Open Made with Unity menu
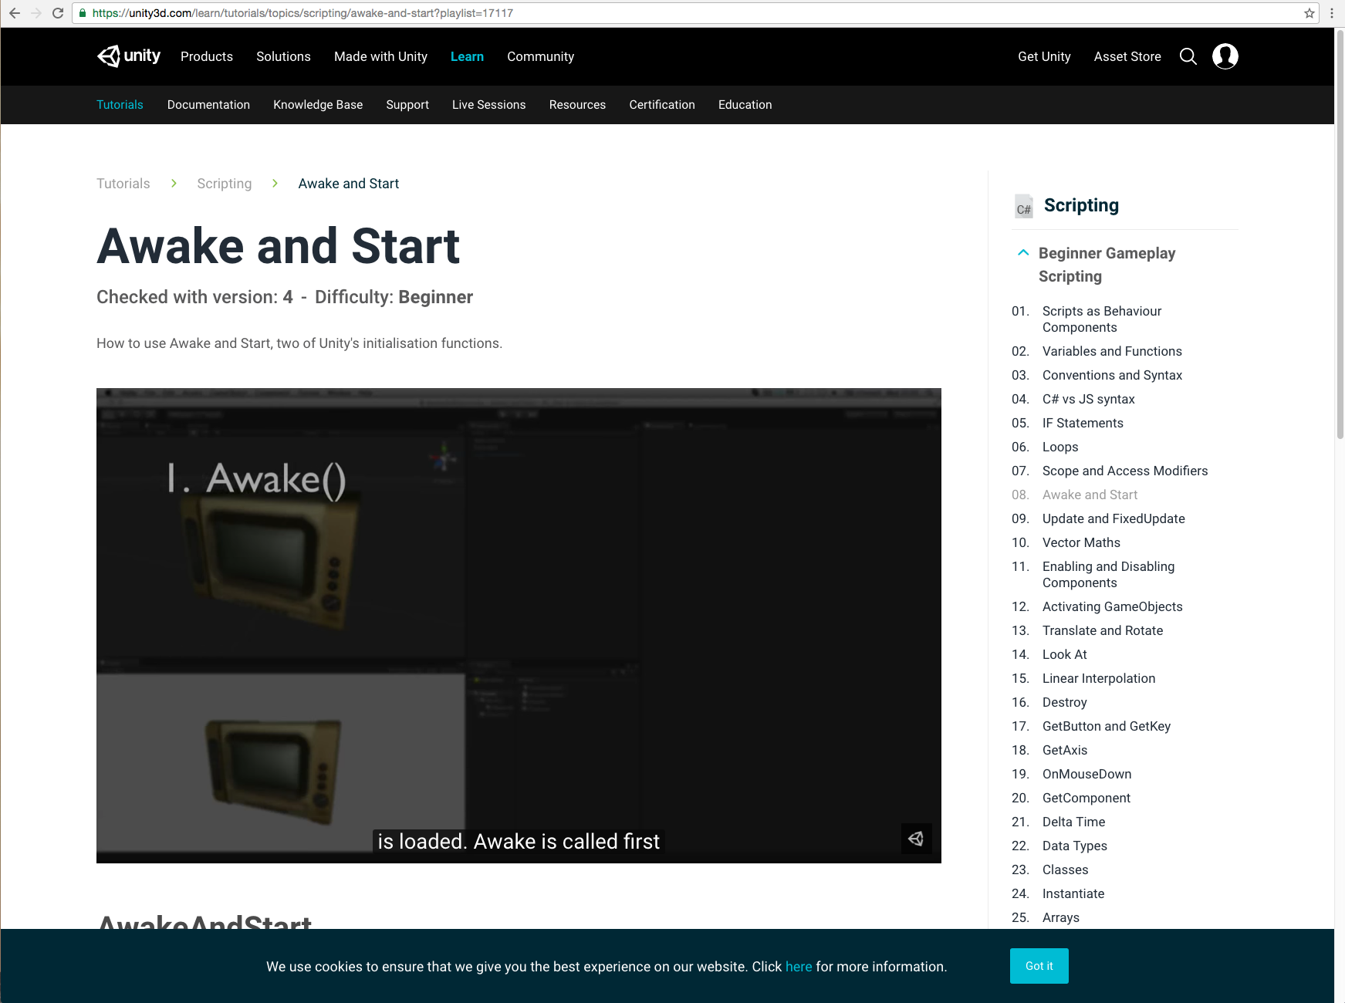Screen dimensions: 1345x1003 pyautogui.click(x=380, y=56)
